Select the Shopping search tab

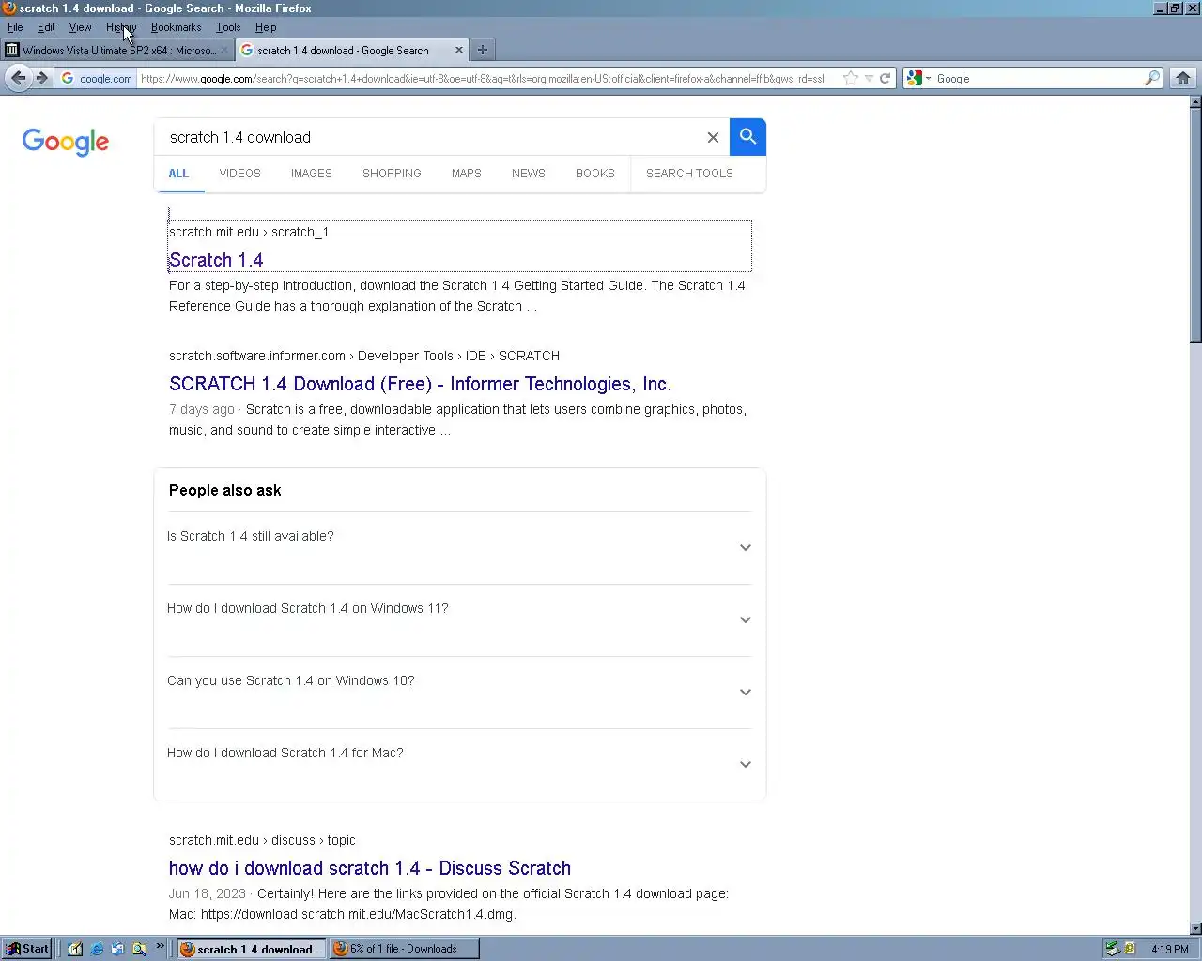[x=392, y=174]
